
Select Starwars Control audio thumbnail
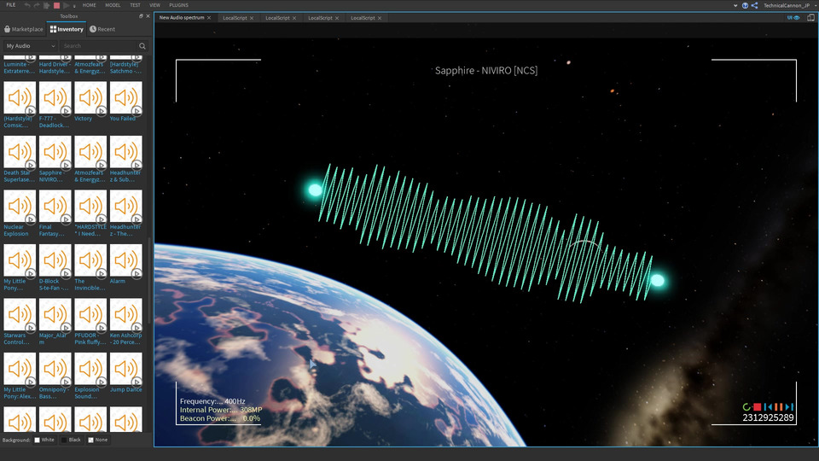20,315
